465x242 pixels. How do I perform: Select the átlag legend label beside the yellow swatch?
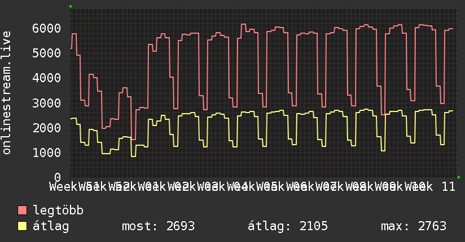click(51, 226)
